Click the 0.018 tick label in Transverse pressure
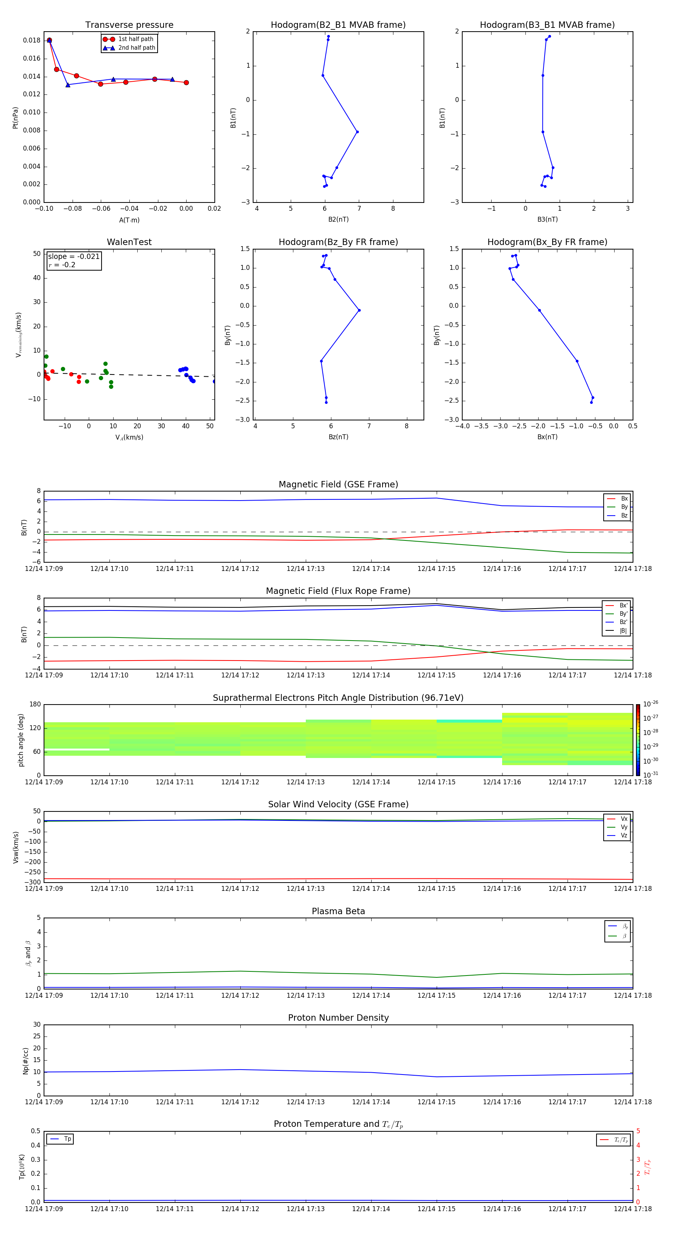The image size is (677, 1242). click(32, 41)
